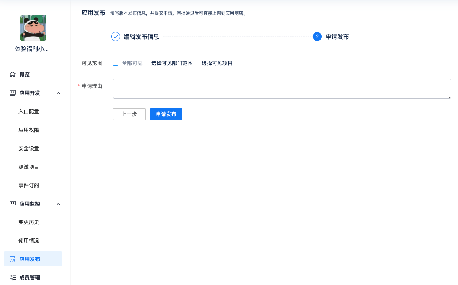Screen dimensions: 458x285
Task: Click the 应用监控 section icon
Action: tap(12, 203)
